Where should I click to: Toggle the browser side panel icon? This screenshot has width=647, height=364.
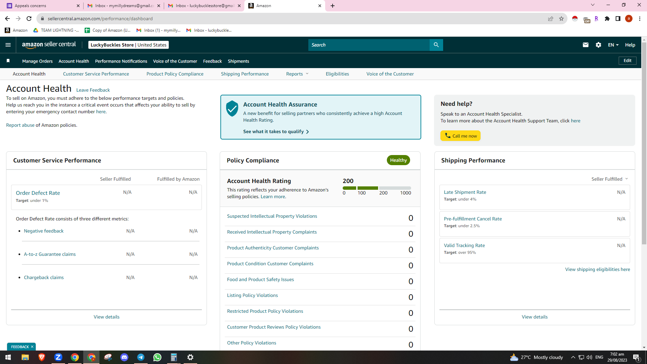[x=618, y=19]
